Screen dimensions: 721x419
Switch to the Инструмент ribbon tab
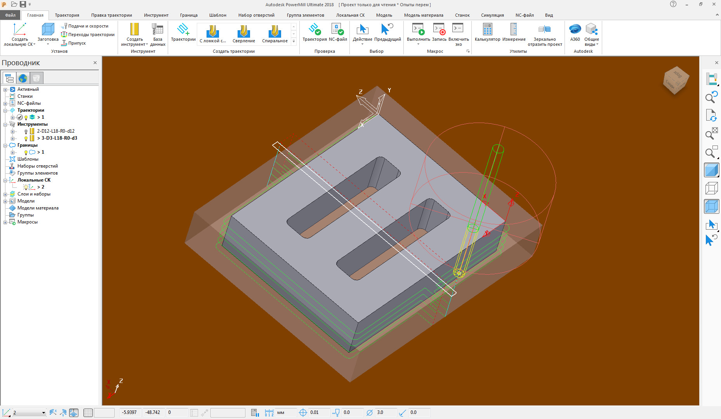point(156,15)
